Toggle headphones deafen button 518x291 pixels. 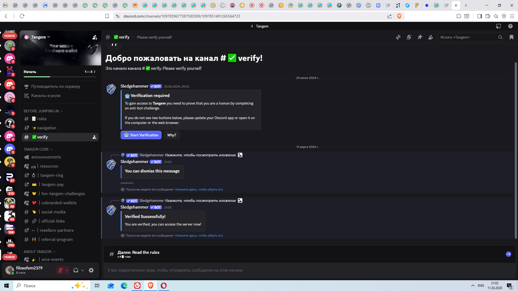(76, 270)
